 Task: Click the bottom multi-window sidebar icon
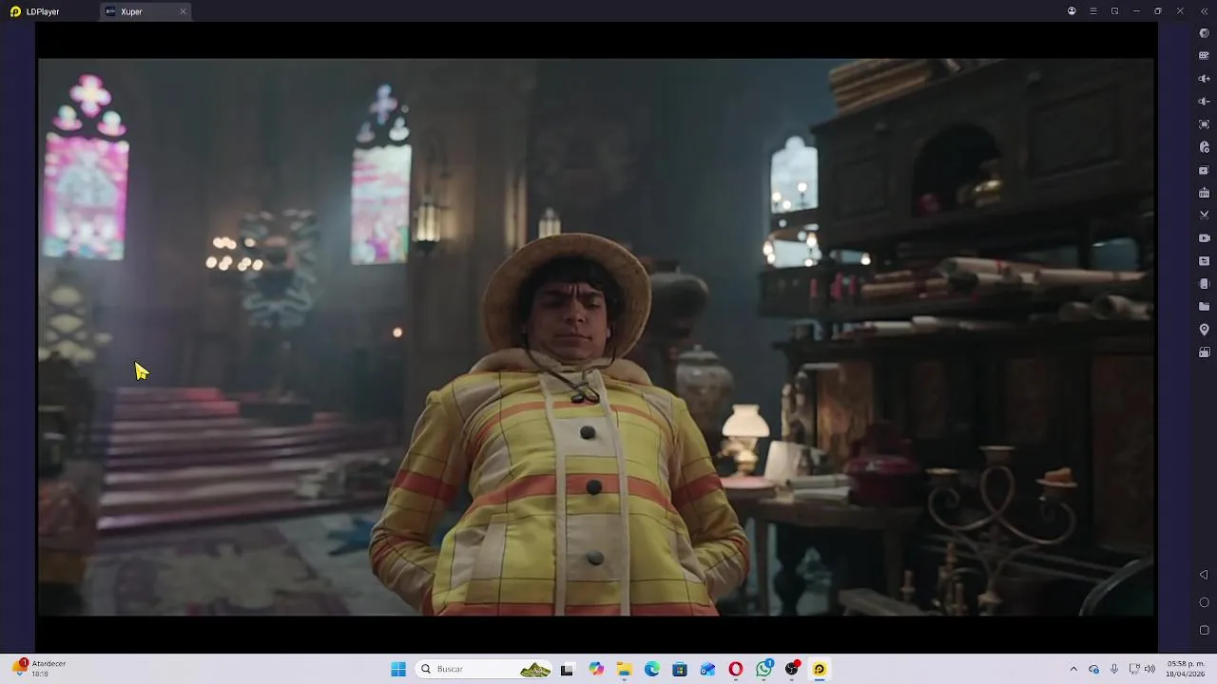pos(1204,352)
